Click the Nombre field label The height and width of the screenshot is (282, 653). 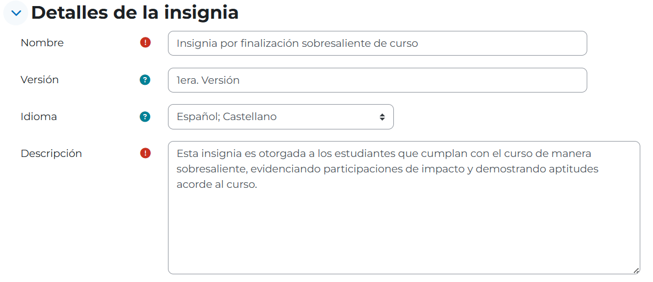[42, 43]
